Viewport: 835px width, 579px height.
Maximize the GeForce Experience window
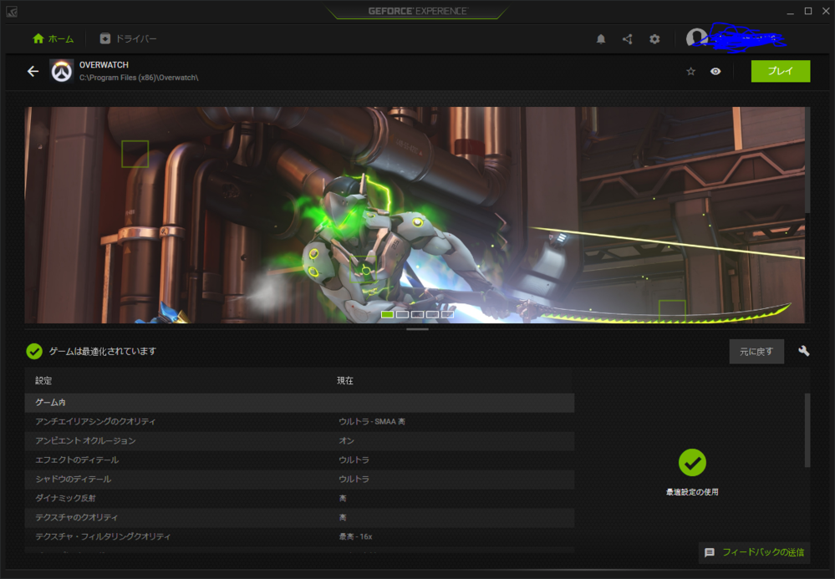(x=808, y=11)
